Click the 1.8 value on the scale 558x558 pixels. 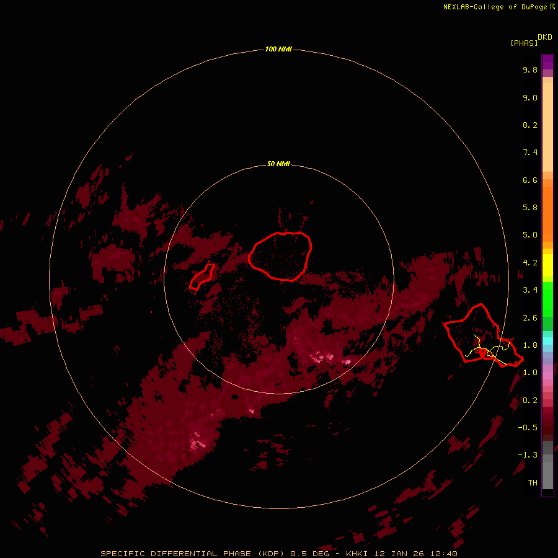click(530, 345)
